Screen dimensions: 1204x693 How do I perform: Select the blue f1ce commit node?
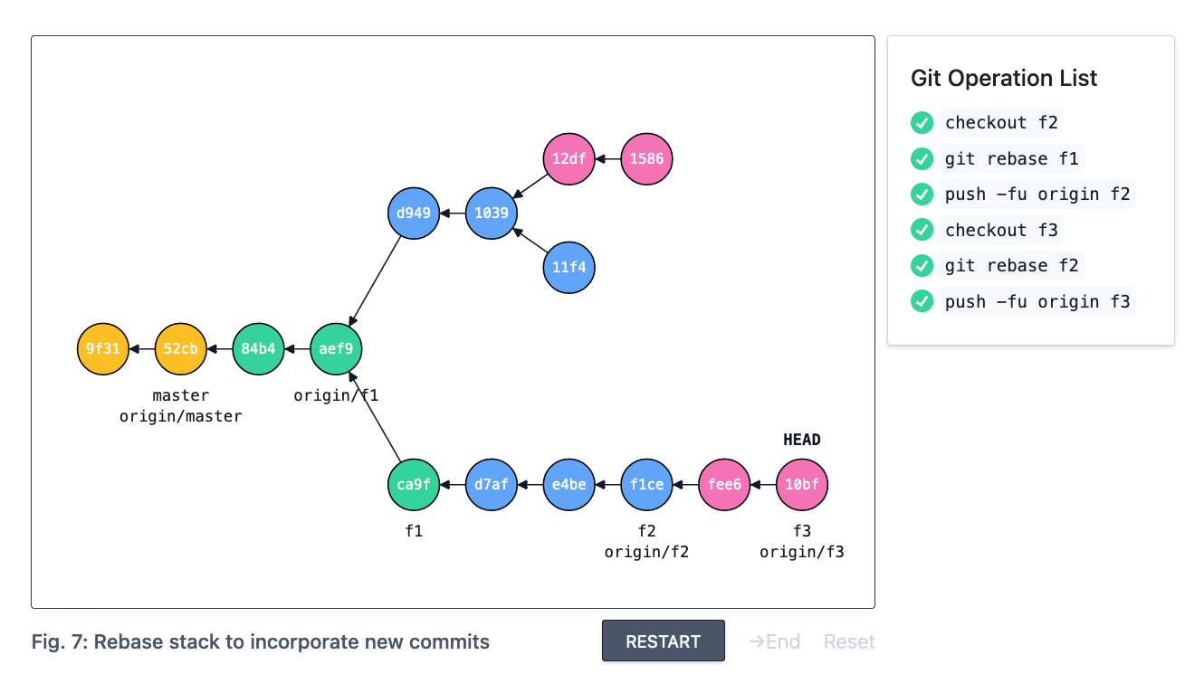[x=646, y=484]
